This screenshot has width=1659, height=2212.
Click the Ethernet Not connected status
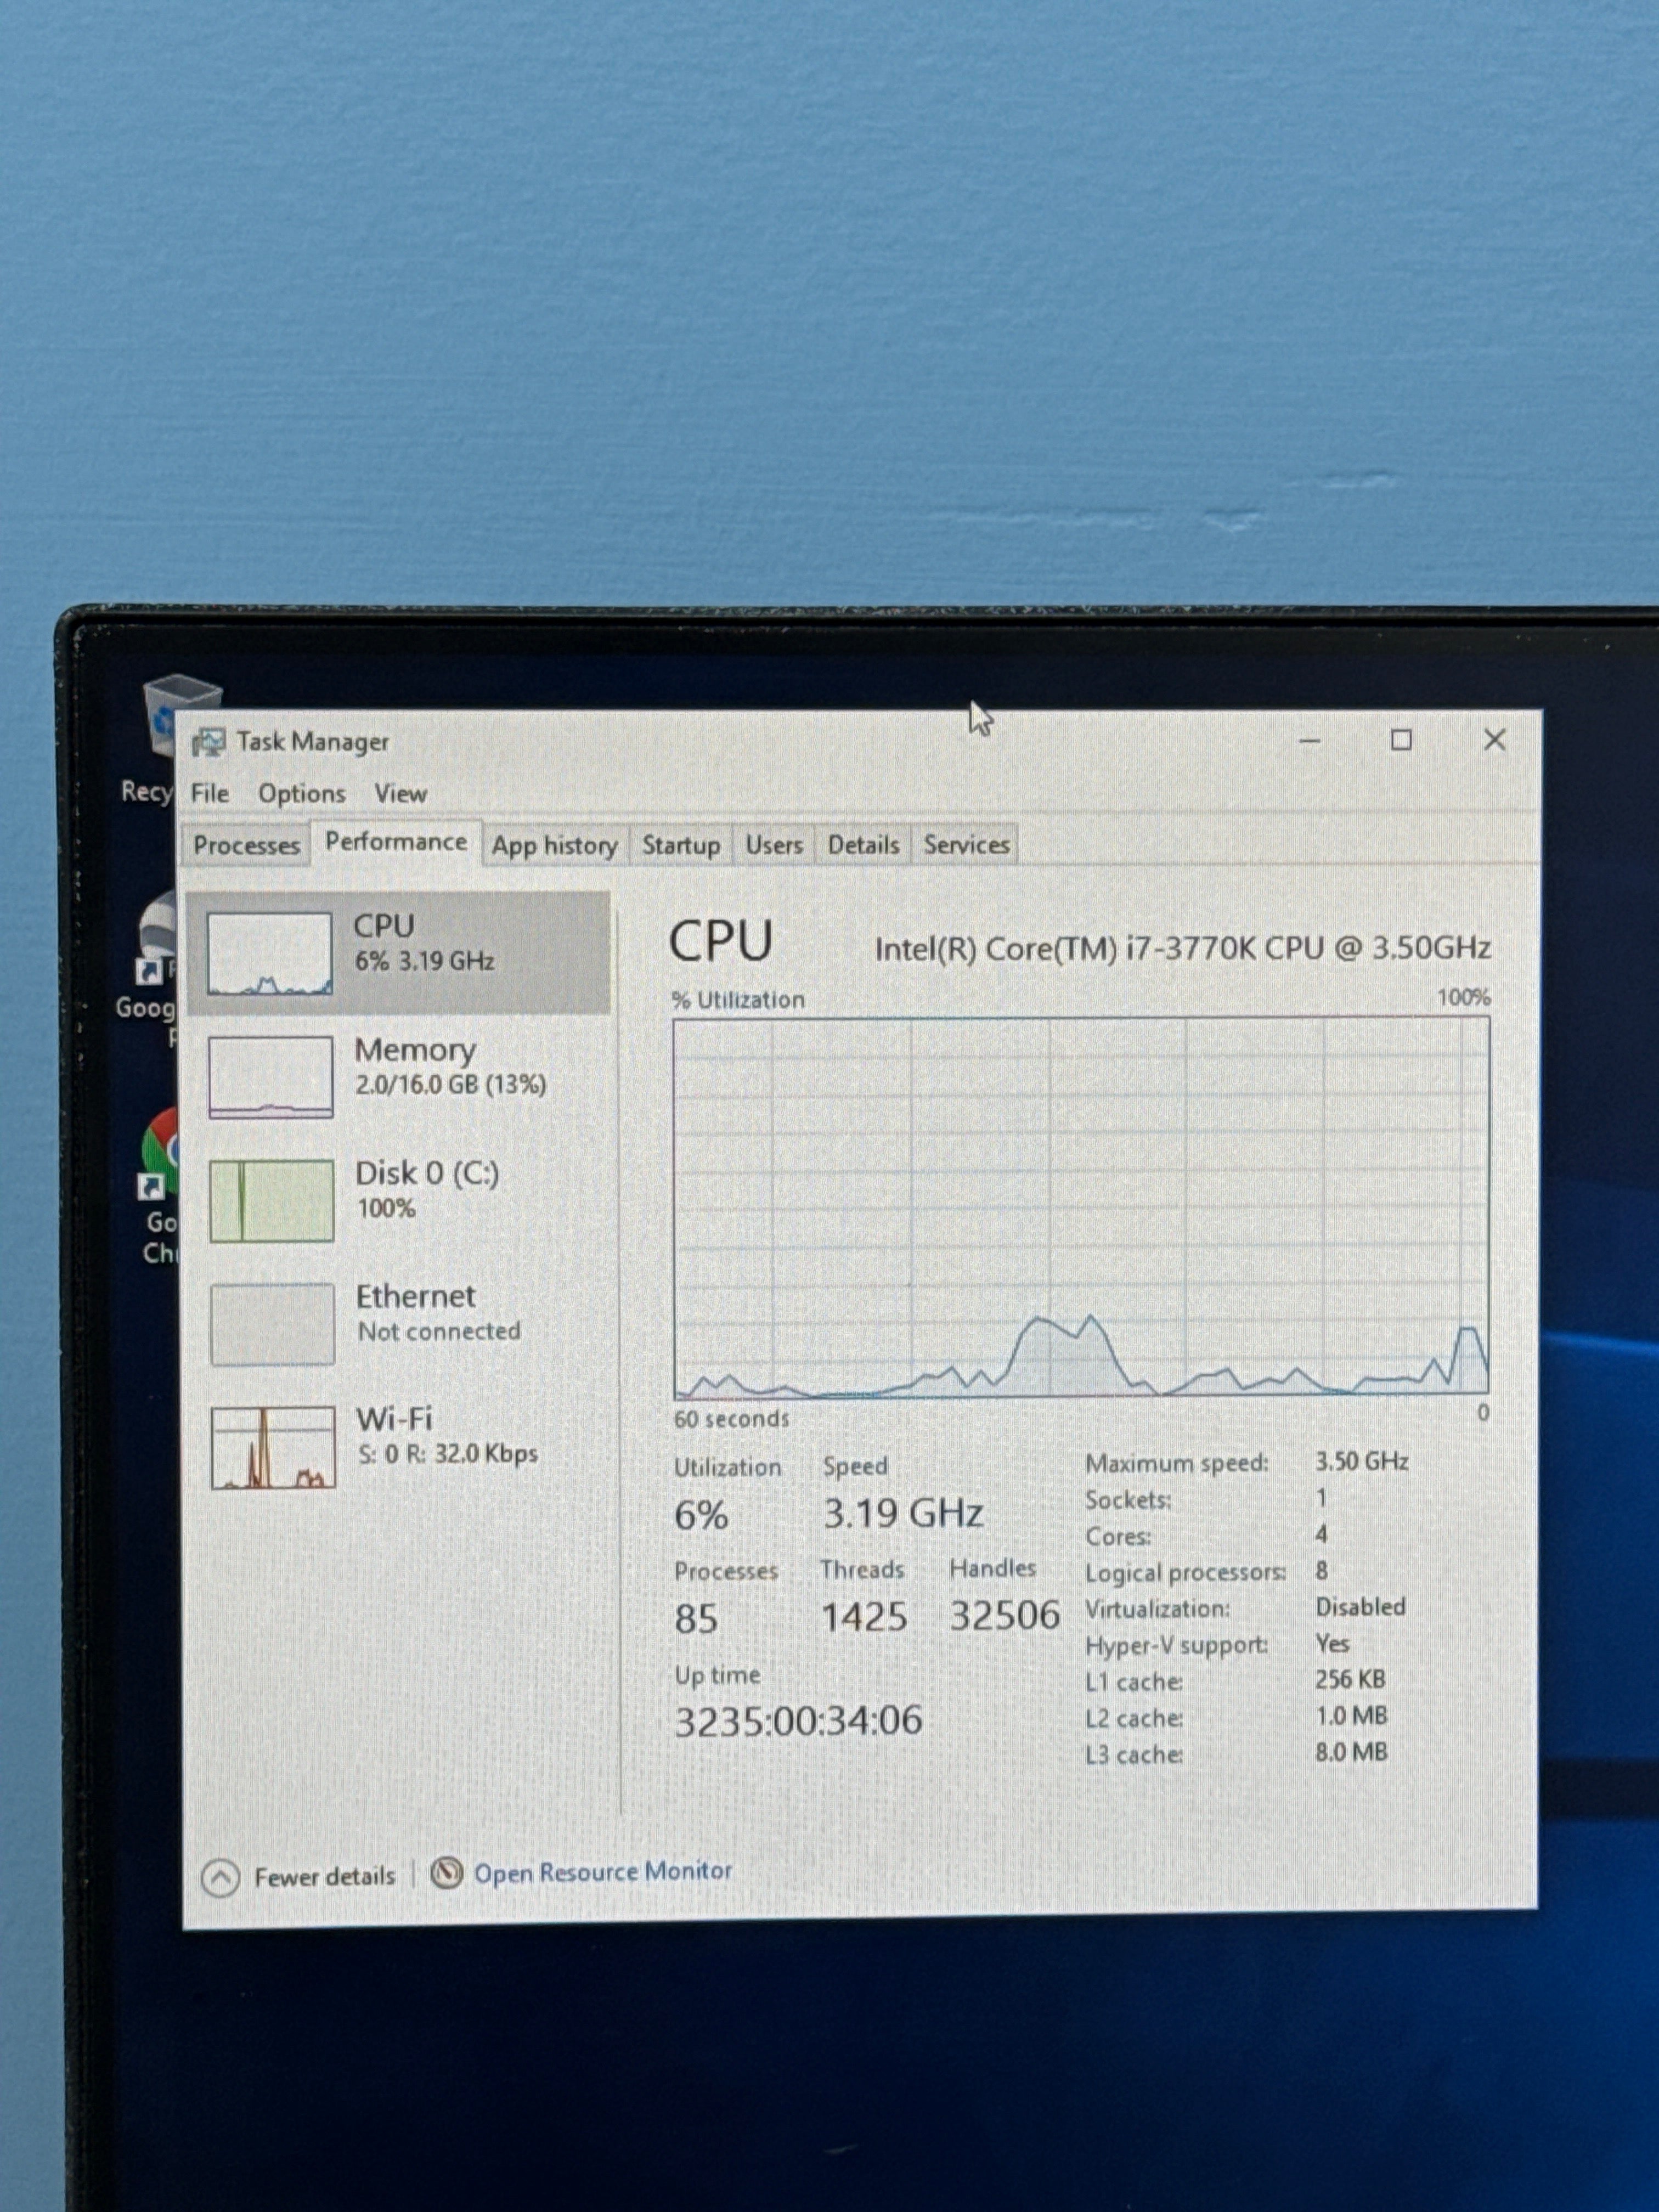tap(440, 1331)
